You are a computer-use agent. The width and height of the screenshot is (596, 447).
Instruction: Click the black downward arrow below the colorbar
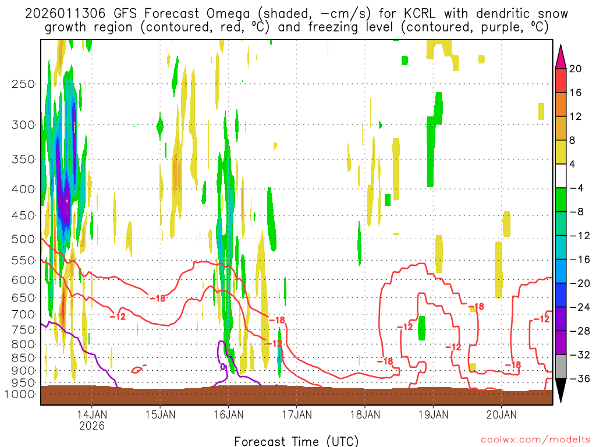560,390
